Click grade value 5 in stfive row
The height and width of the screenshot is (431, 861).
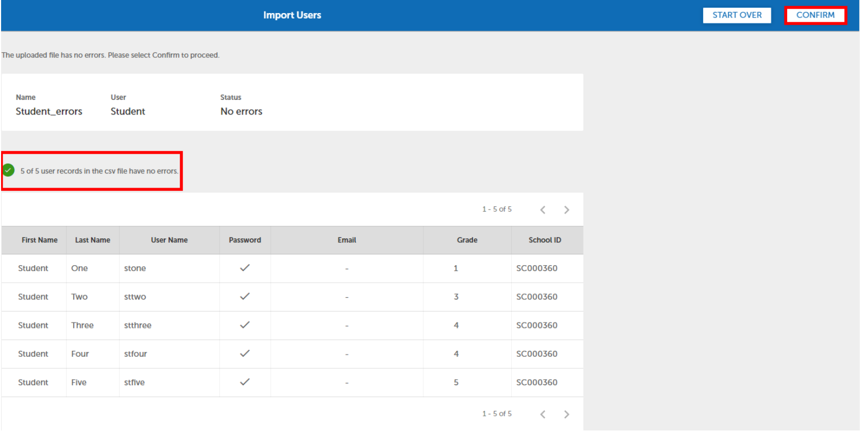pos(456,382)
